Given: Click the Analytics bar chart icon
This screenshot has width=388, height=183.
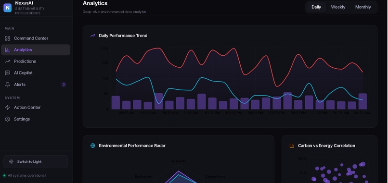Looking at the screenshot, I should click(7, 50).
